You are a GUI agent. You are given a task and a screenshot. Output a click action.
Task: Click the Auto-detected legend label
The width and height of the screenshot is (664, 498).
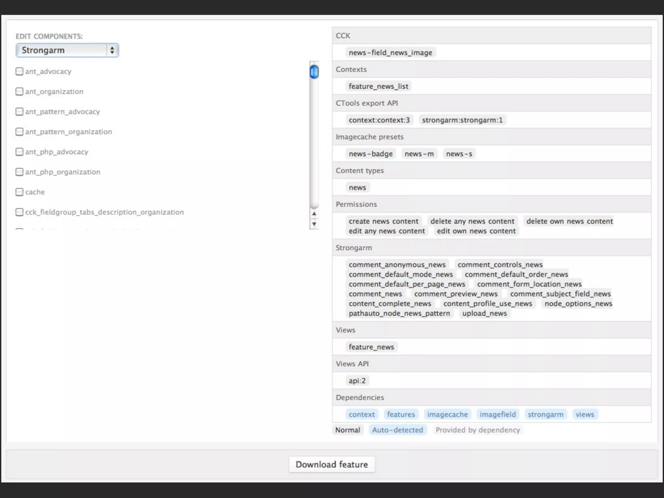coord(397,430)
